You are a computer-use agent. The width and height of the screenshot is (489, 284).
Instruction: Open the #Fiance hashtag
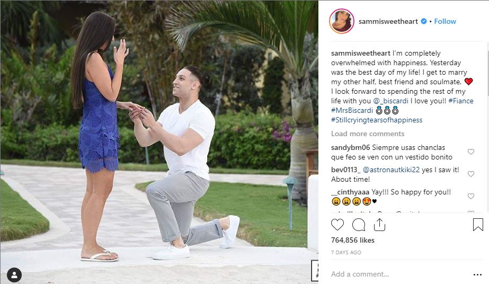tap(461, 101)
